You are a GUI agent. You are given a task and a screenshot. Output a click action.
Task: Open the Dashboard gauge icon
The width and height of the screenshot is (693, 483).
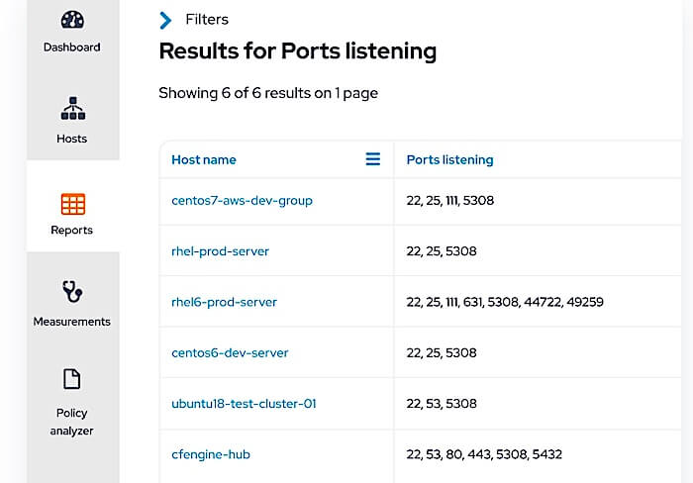pos(72,20)
